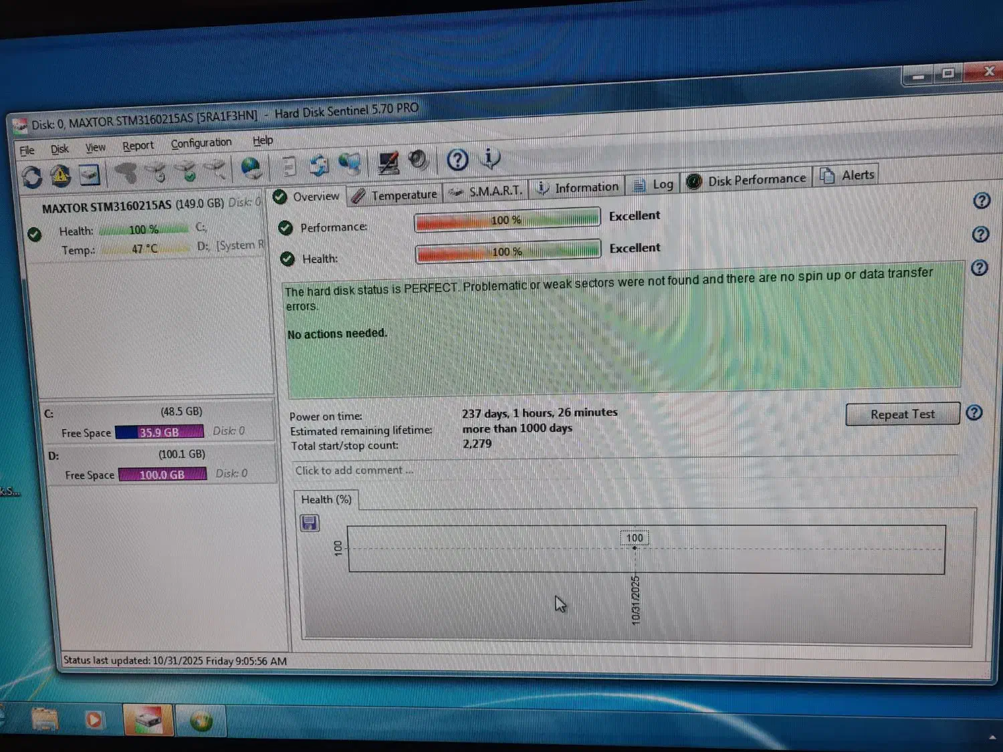Select the Health (%) chart tab
The image size is (1003, 752).
click(326, 500)
